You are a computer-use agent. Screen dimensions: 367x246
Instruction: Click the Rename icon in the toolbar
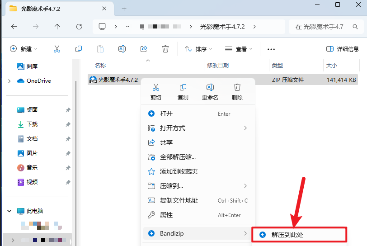pyautogui.click(x=122, y=49)
